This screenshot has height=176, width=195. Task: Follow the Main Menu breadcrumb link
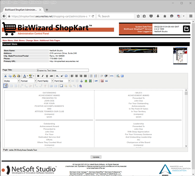tap(8, 41)
